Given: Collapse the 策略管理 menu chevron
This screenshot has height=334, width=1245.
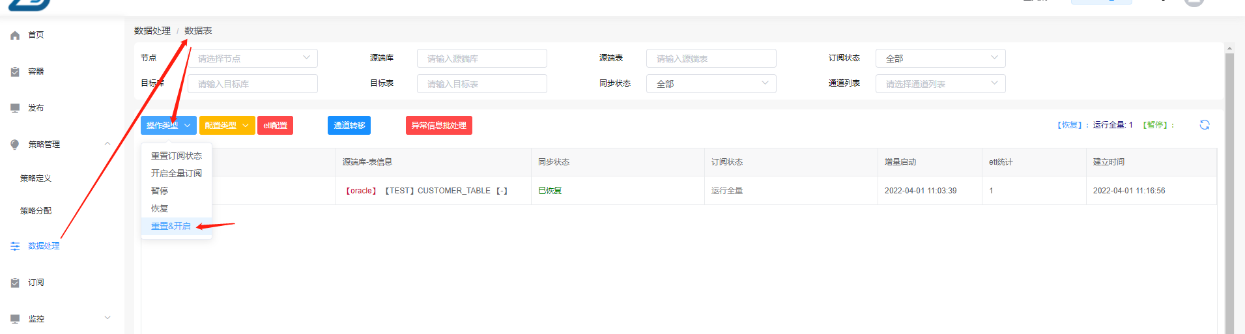Looking at the screenshot, I should tap(107, 145).
